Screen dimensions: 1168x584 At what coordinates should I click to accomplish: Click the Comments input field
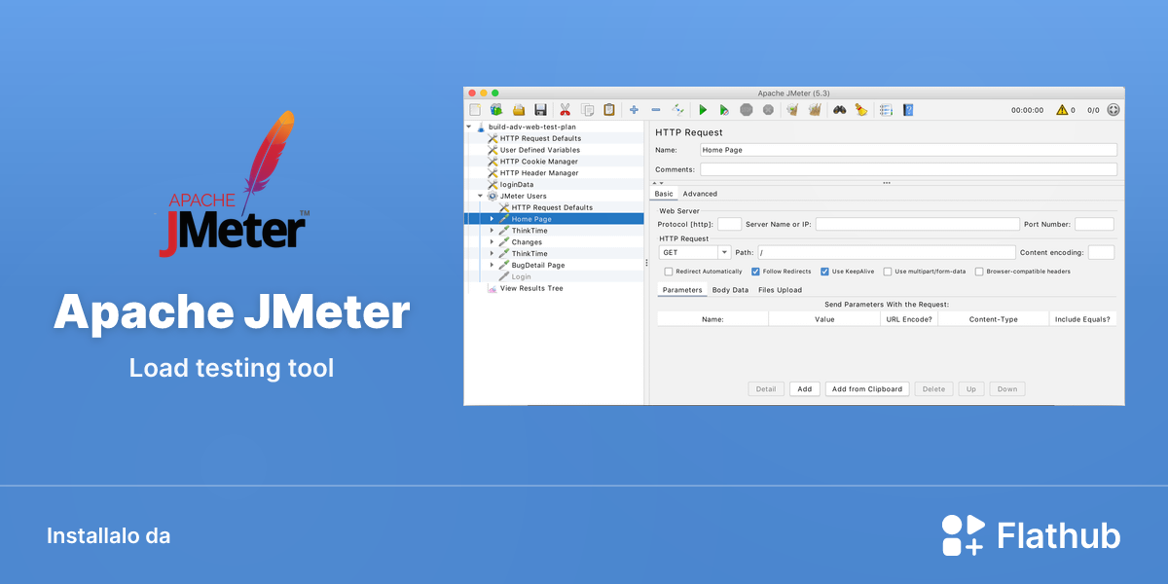coord(908,169)
